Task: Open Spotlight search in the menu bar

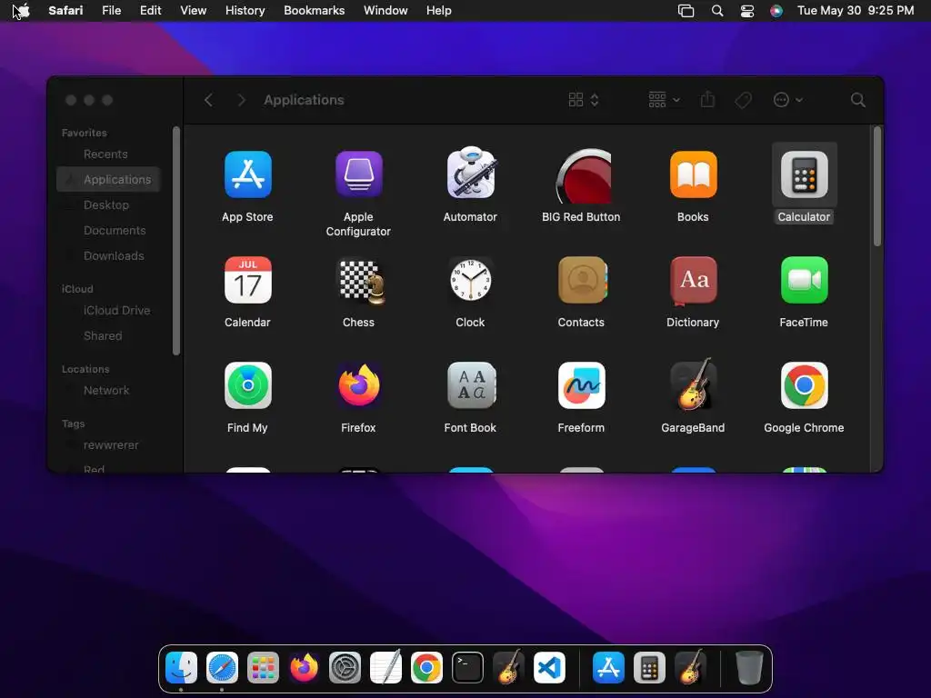Action: [717, 11]
